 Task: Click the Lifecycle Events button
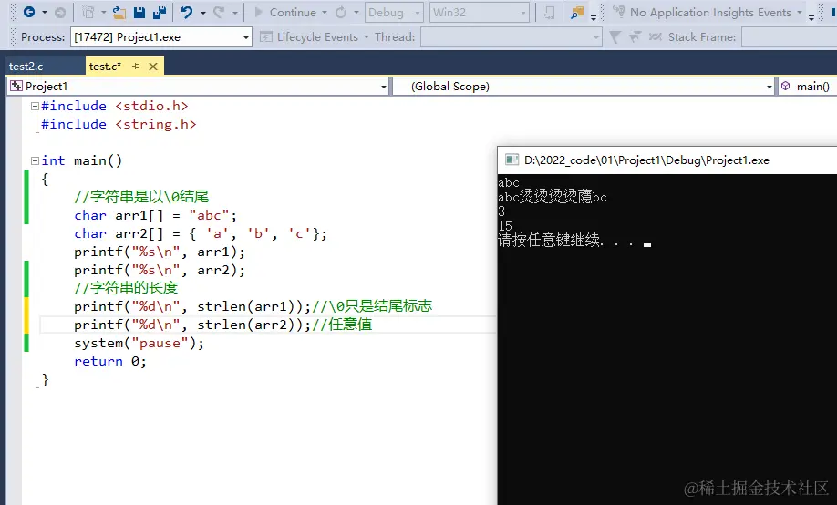314,37
